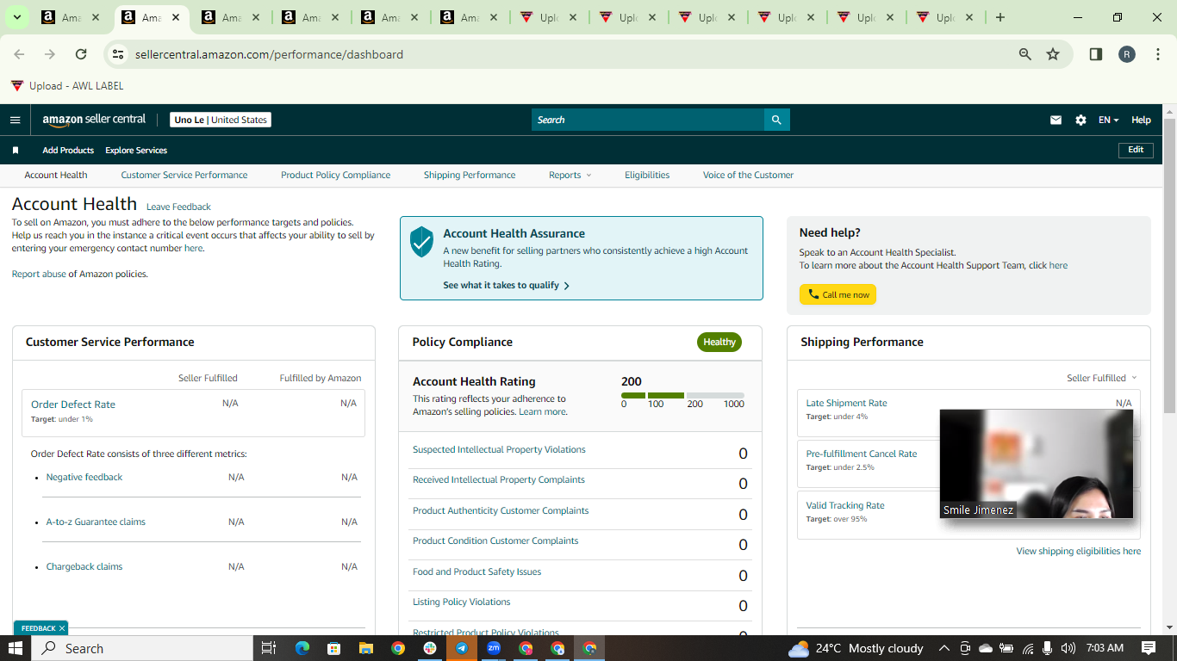This screenshot has width=1177, height=661.
Task: Open a new browser tab
Action: [1000, 17]
